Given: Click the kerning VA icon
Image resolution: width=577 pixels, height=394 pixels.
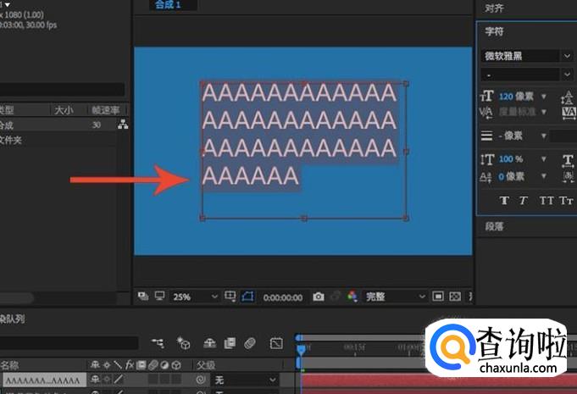Looking at the screenshot, I should click(x=486, y=112).
